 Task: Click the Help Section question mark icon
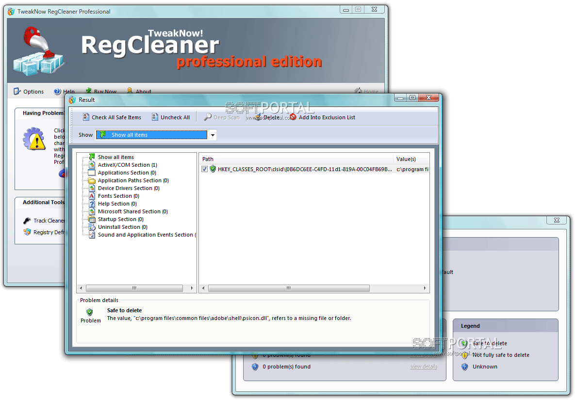click(92, 204)
